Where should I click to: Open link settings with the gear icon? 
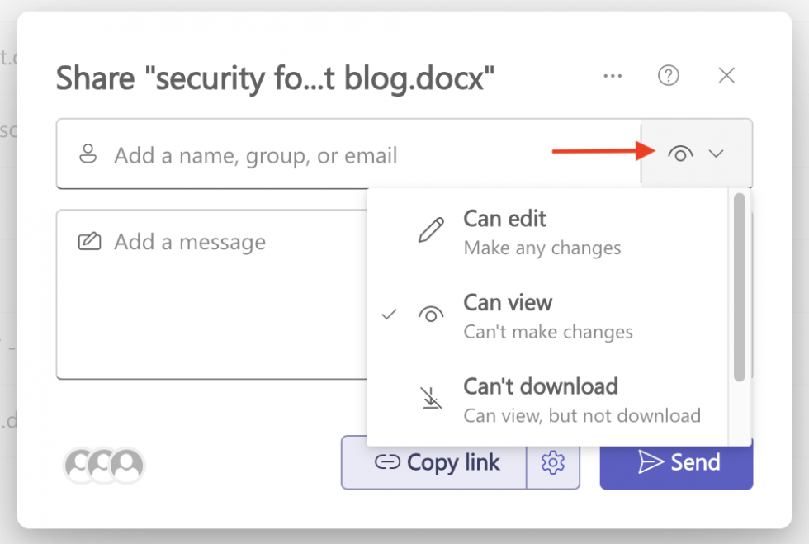553,462
